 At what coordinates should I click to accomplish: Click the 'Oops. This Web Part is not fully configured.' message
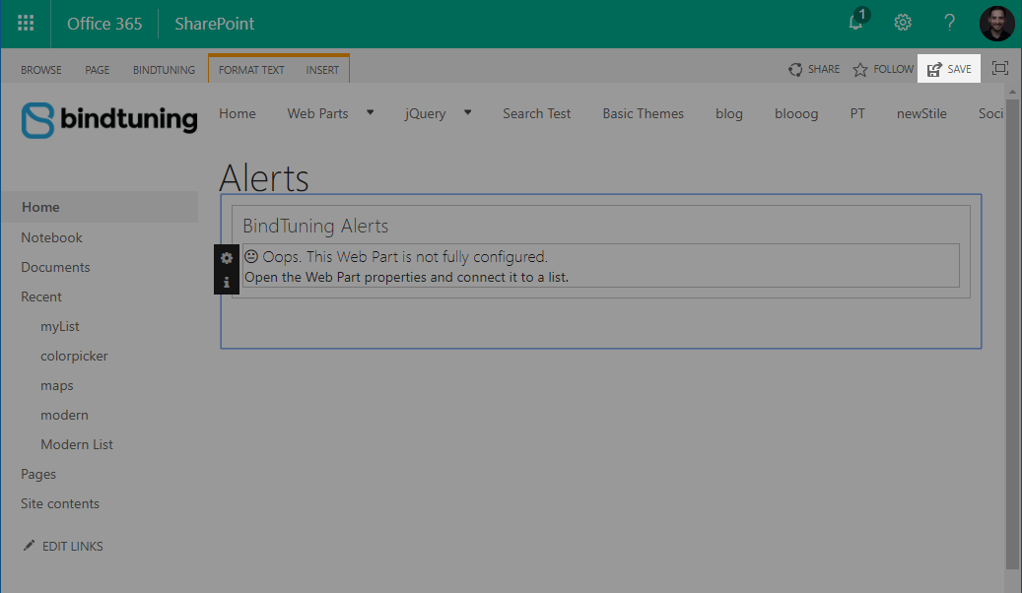pos(405,257)
